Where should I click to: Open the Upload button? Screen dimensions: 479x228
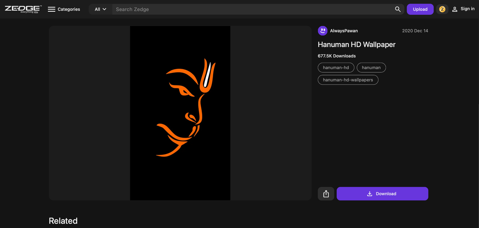tap(420, 9)
